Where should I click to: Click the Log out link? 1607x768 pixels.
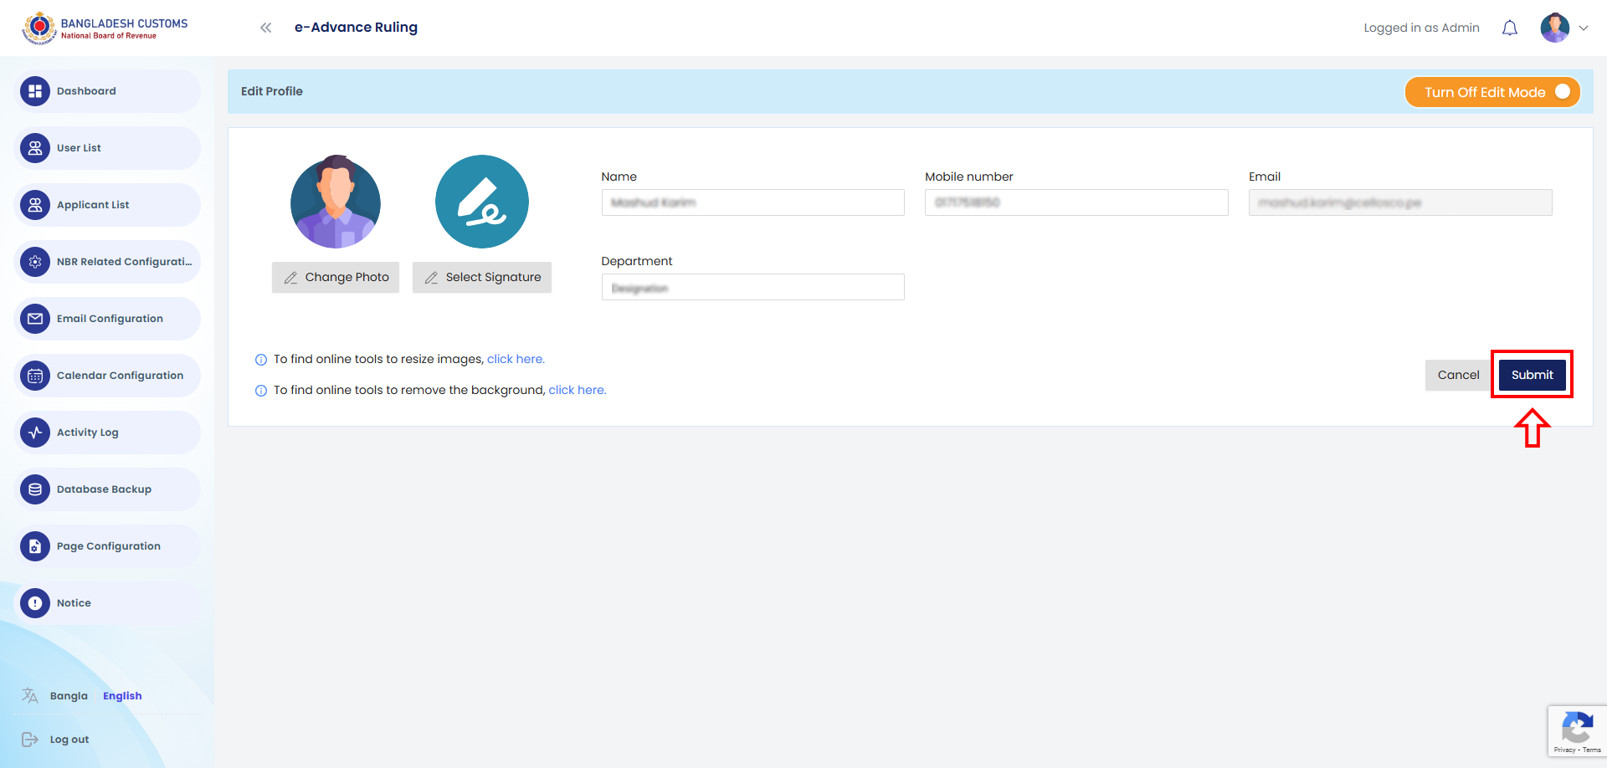point(69,740)
